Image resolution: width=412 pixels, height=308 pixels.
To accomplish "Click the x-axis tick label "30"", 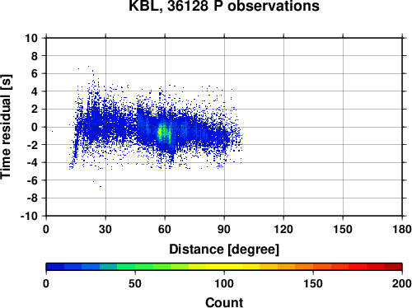I will click(x=105, y=229).
